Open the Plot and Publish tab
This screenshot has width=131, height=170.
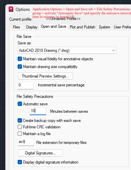83,27
